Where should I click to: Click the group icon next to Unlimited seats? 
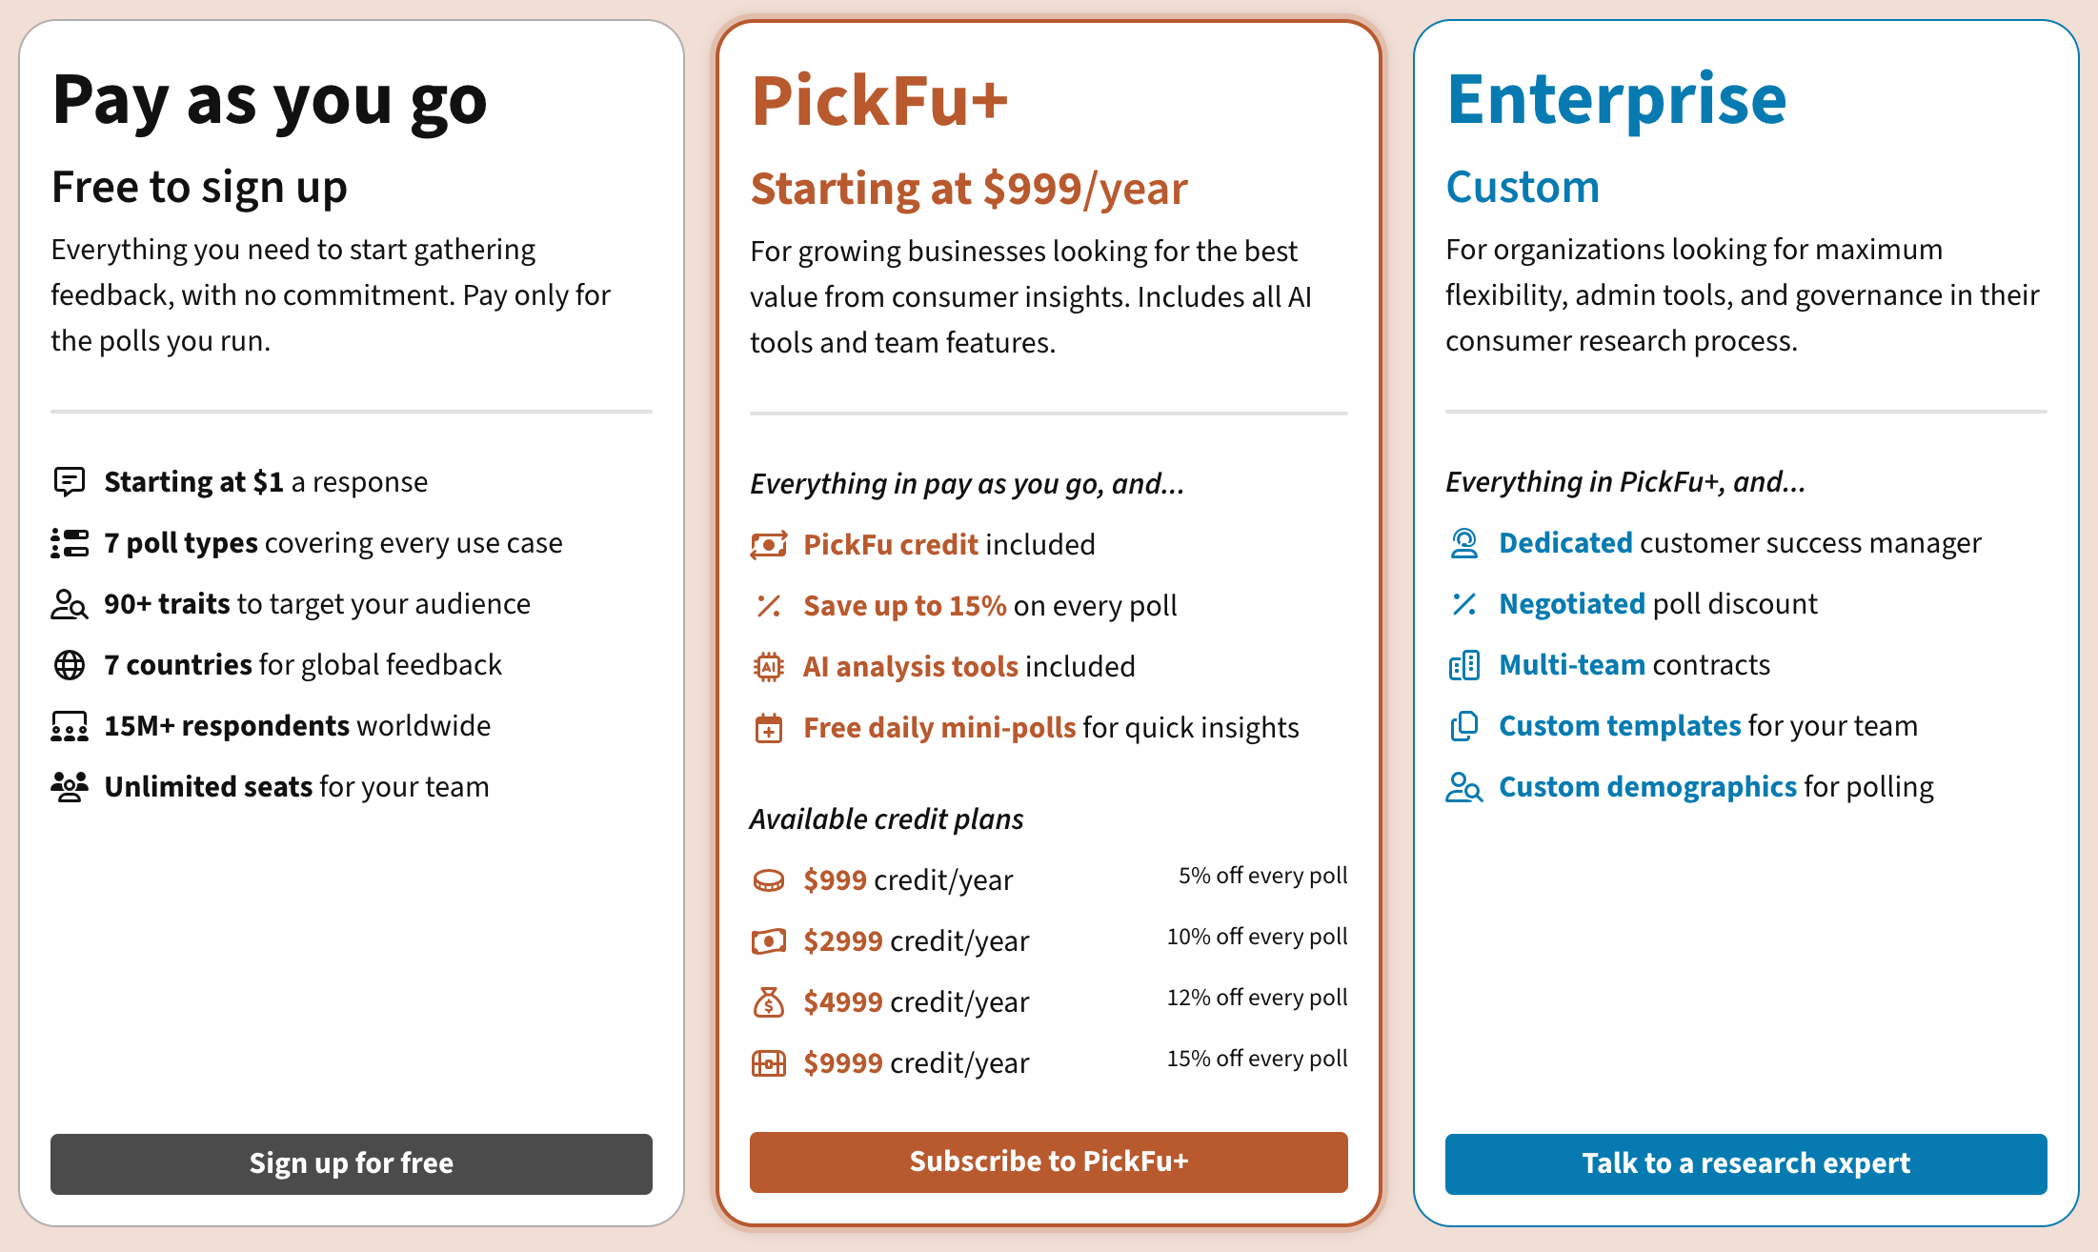coord(70,787)
